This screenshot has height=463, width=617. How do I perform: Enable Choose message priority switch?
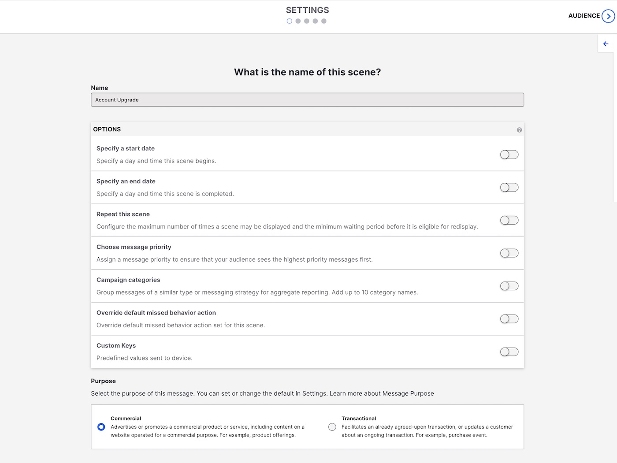pos(509,253)
